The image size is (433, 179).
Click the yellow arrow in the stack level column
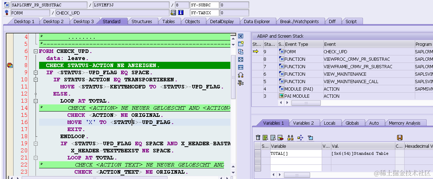pyautogui.click(x=256, y=51)
